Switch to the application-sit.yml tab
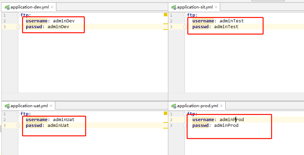The image size is (304, 155). coord(194,7)
